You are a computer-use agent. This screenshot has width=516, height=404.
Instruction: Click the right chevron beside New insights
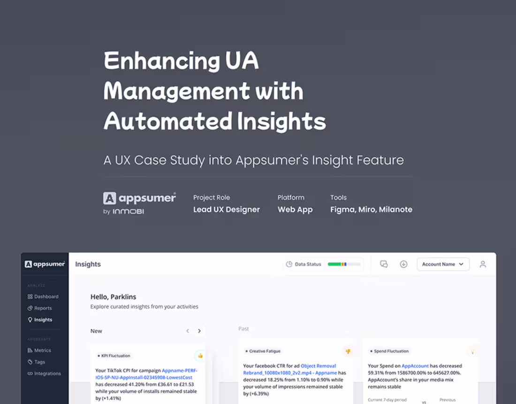[199, 331]
